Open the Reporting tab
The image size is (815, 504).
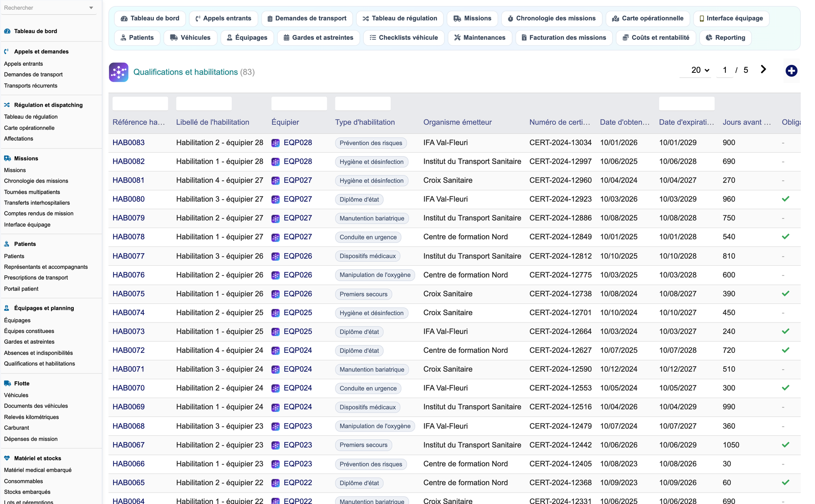[725, 38]
